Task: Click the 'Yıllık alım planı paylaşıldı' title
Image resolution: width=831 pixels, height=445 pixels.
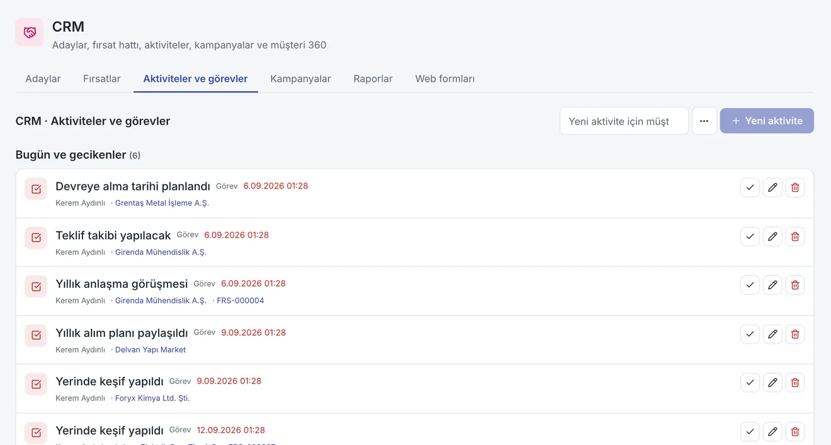Action: (122, 332)
